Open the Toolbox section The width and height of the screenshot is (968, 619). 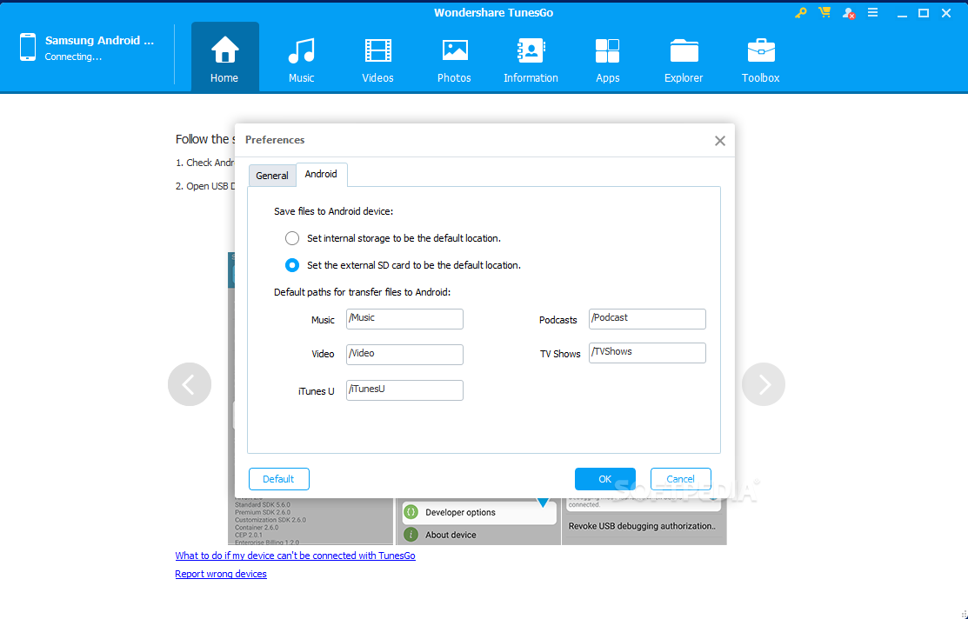pyautogui.click(x=760, y=60)
